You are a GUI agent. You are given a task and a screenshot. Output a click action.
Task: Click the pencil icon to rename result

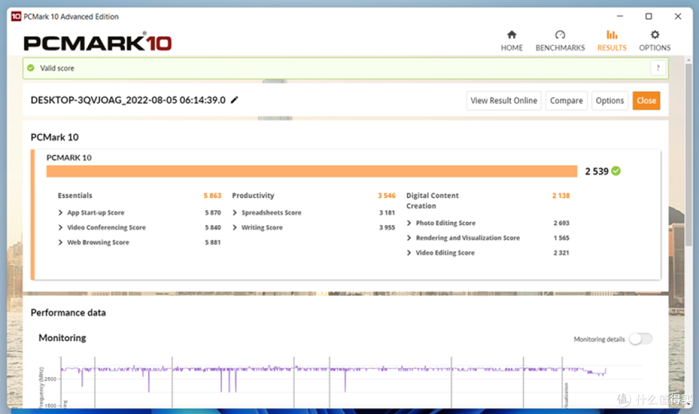(x=234, y=100)
